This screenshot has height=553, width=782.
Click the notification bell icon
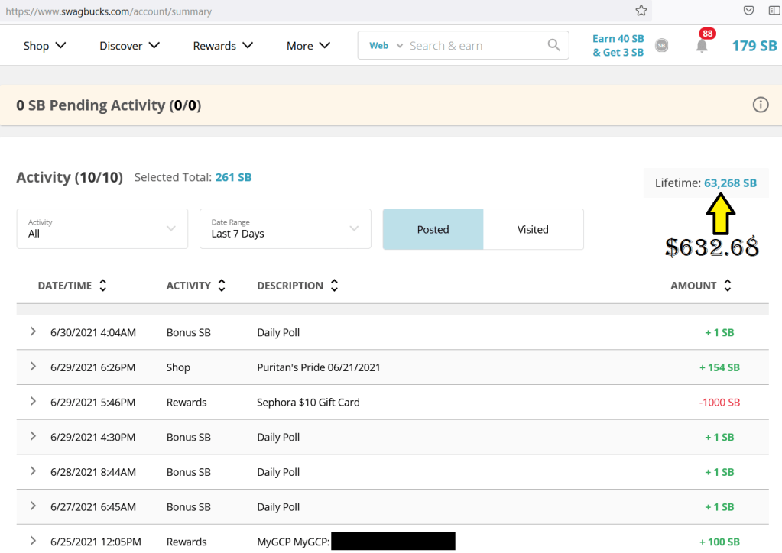coord(702,46)
